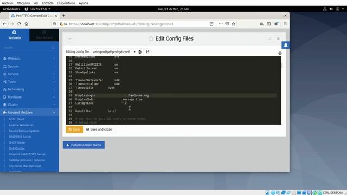Open the Máquina menu

(x=23, y=3)
